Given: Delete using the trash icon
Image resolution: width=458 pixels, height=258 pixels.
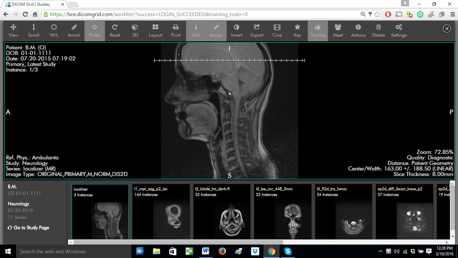Looking at the screenshot, I should (379, 31).
